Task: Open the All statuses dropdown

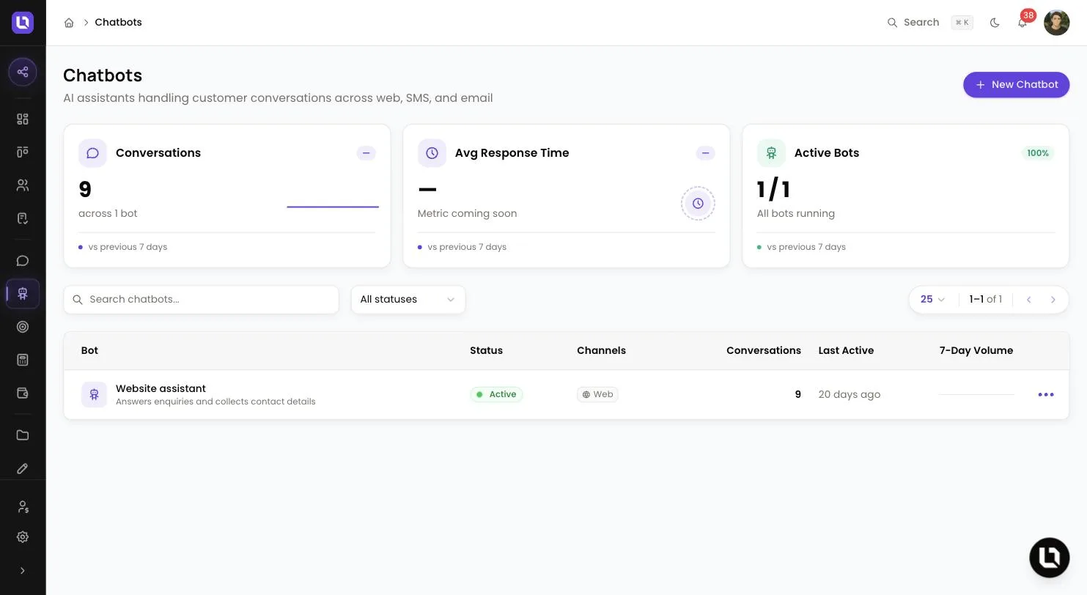Action: click(x=408, y=300)
